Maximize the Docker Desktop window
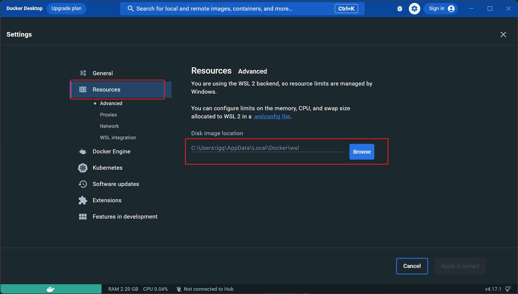Image resolution: width=518 pixels, height=294 pixels. pos(490,9)
